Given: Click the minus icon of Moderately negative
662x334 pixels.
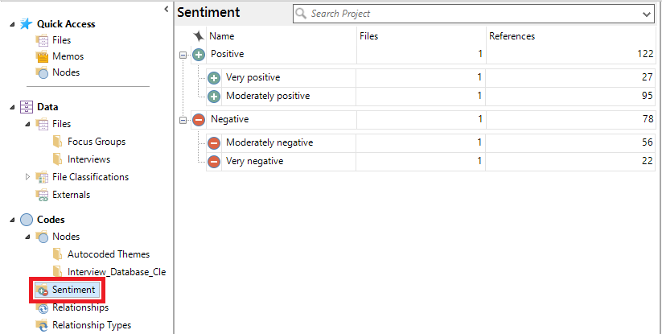Looking at the screenshot, I should pyautogui.click(x=214, y=143).
